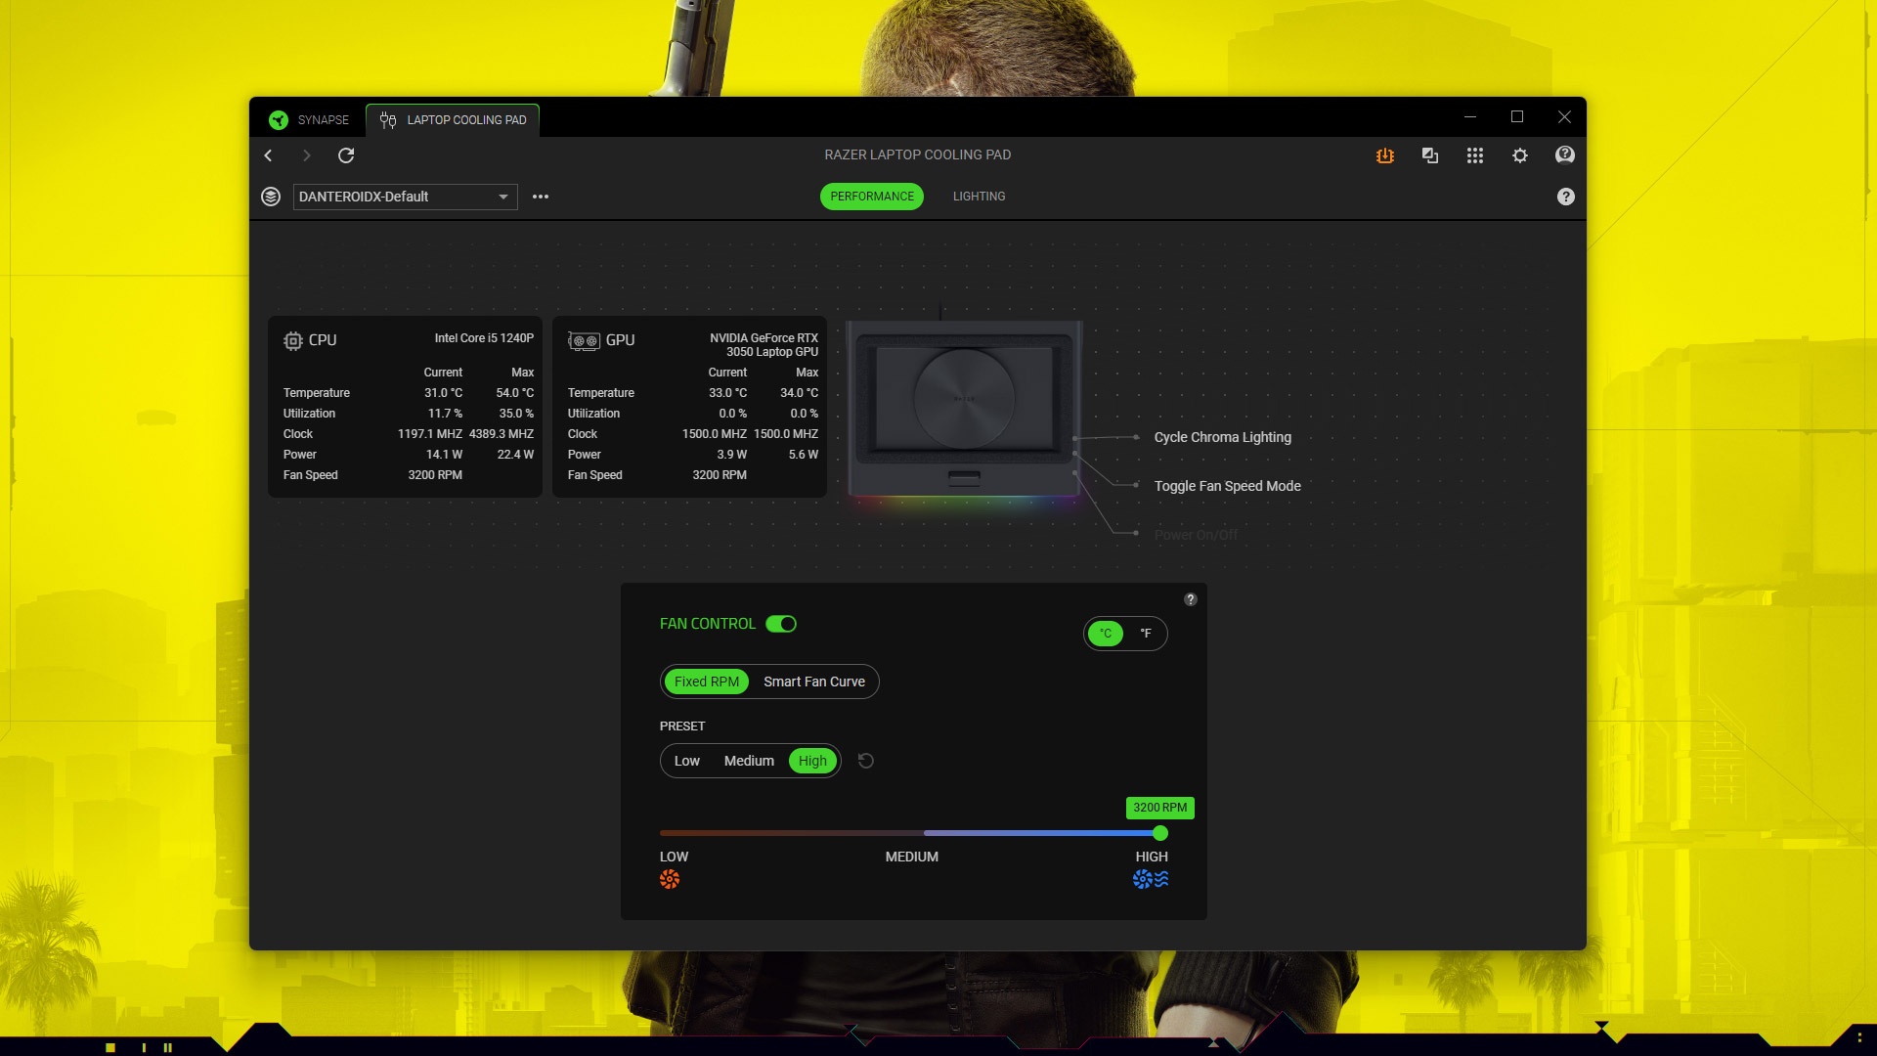Go forward with the right arrow
Viewport: 1877px width, 1056px height.
(306, 155)
